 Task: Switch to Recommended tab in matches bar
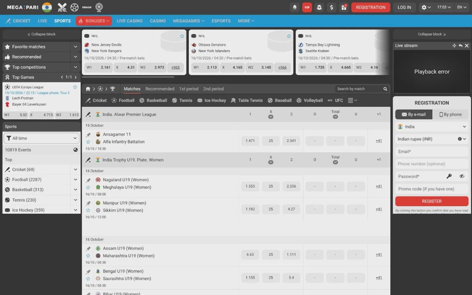[159, 89]
